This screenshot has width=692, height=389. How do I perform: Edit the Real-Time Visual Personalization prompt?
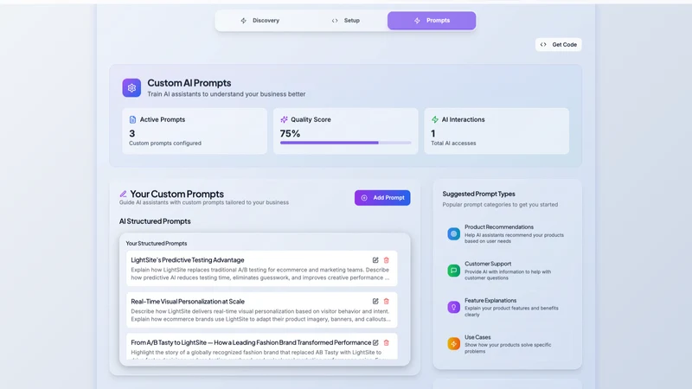(x=375, y=301)
